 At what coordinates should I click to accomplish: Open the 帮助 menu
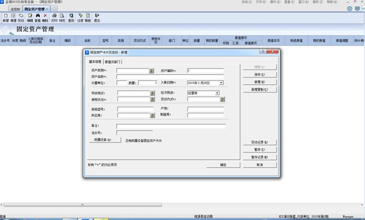point(332,2)
